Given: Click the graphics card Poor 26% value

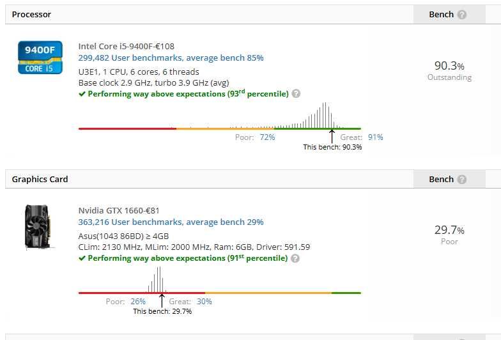Looking at the screenshot, I should (138, 302).
